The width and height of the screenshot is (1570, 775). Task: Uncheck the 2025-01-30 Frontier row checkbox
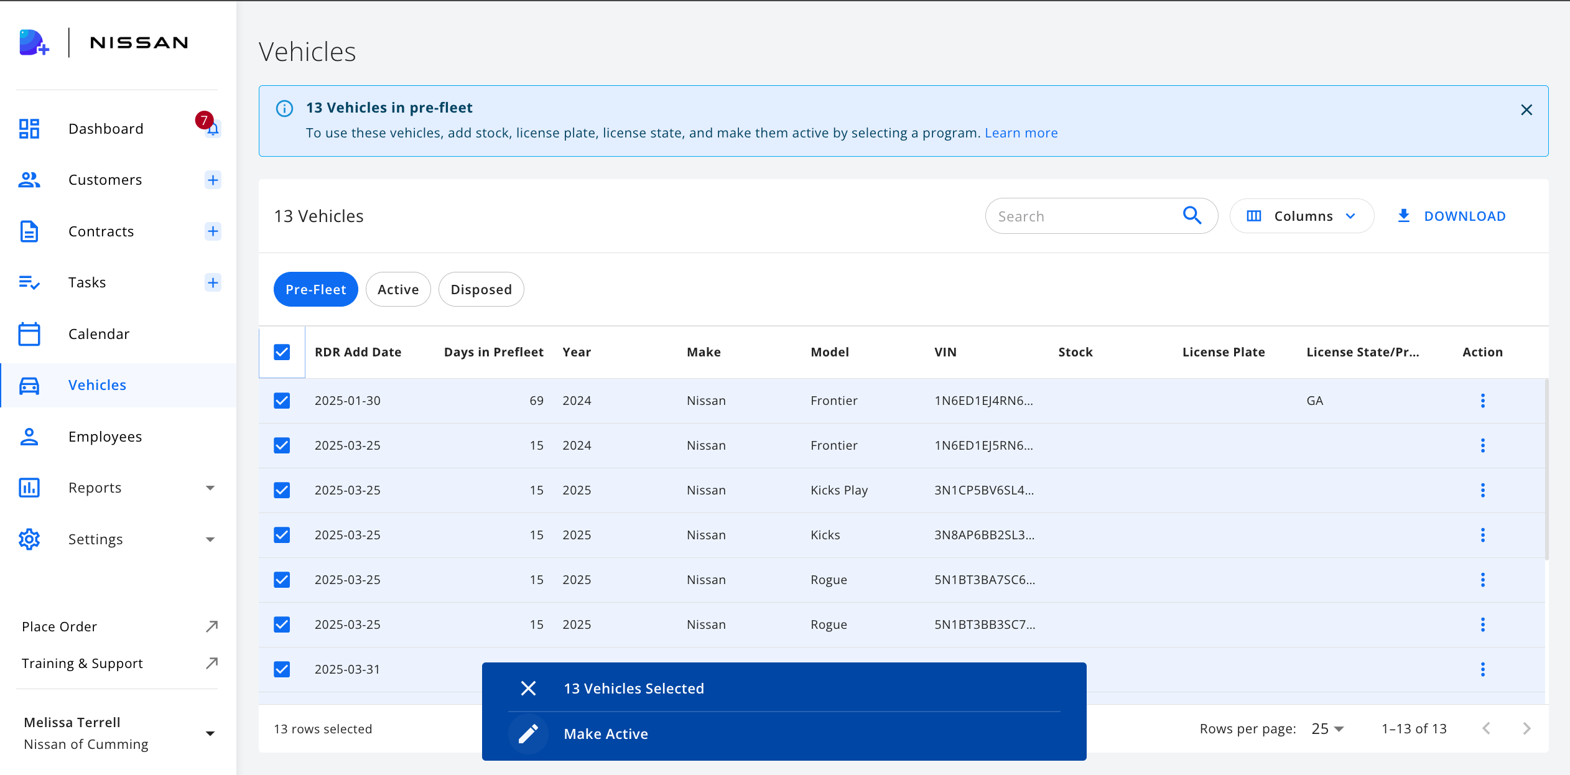282,401
